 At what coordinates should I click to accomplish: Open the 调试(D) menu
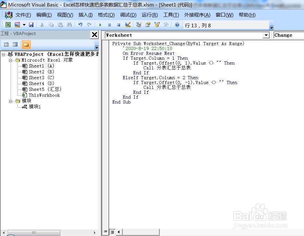pos(128,15)
